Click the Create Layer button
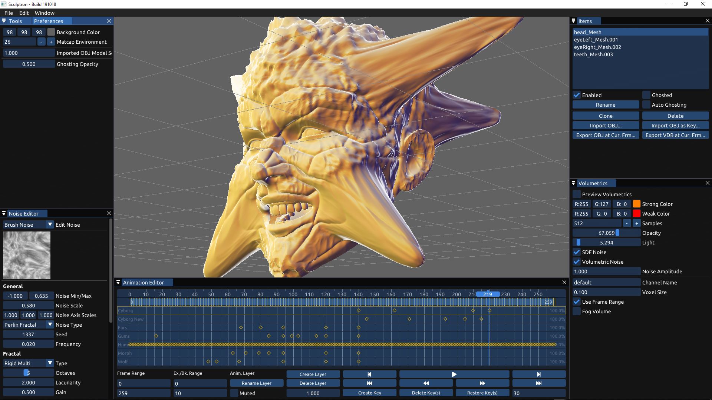Image resolution: width=712 pixels, height=400 pixels. click(x=313, y=374)
